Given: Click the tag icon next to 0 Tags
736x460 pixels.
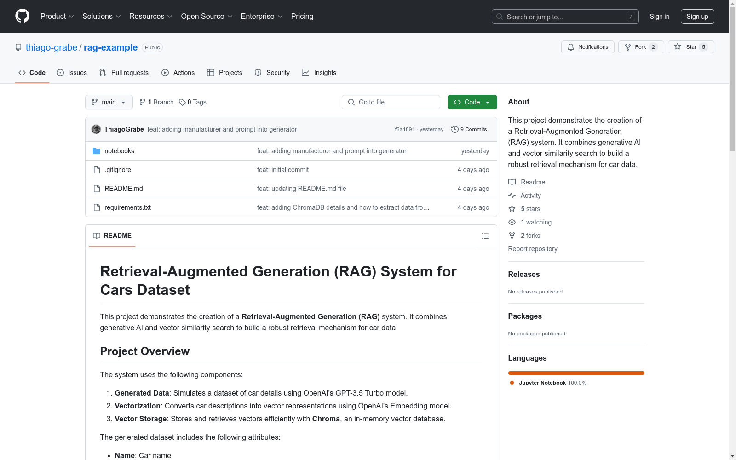Looking at the screenshot, I should (182, 102).
